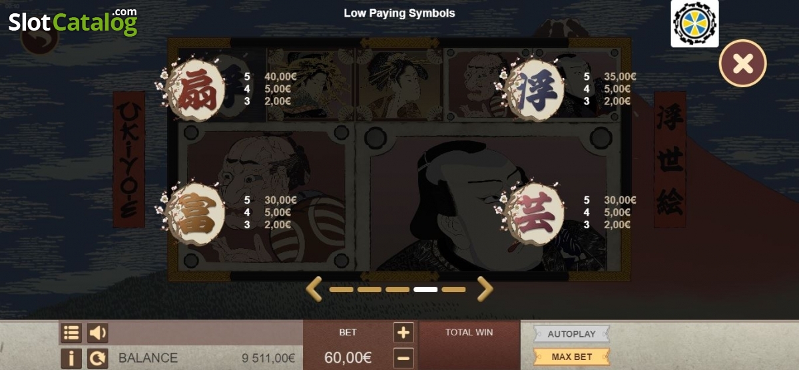
Task: Open the info button
Action: point(71,359)
